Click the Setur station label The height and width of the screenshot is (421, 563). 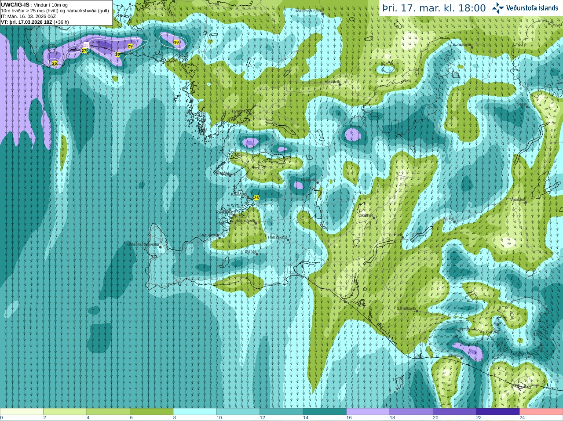521,105
